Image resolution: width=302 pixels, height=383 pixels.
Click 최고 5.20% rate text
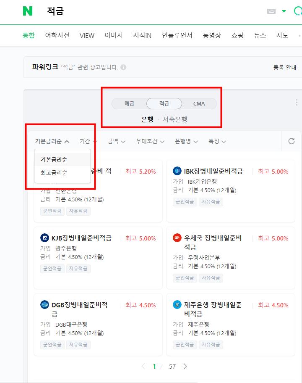coord(141,172)
